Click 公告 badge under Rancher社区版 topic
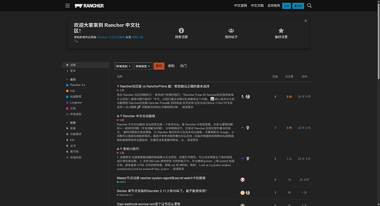 pyautogui.click(x=121, y=90)
